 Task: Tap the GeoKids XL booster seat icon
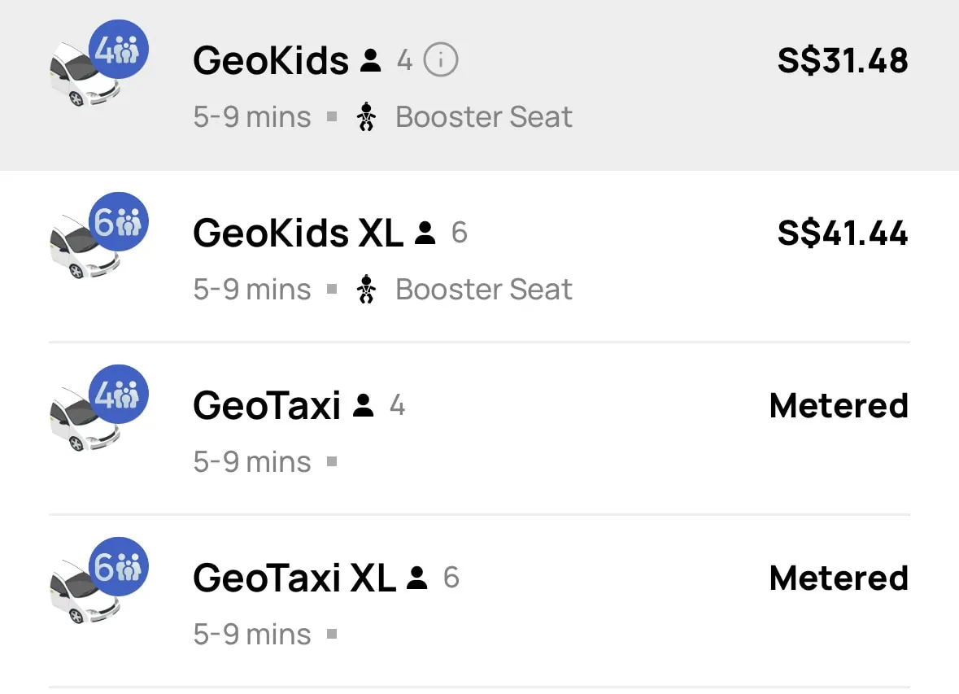click(367, 290)
